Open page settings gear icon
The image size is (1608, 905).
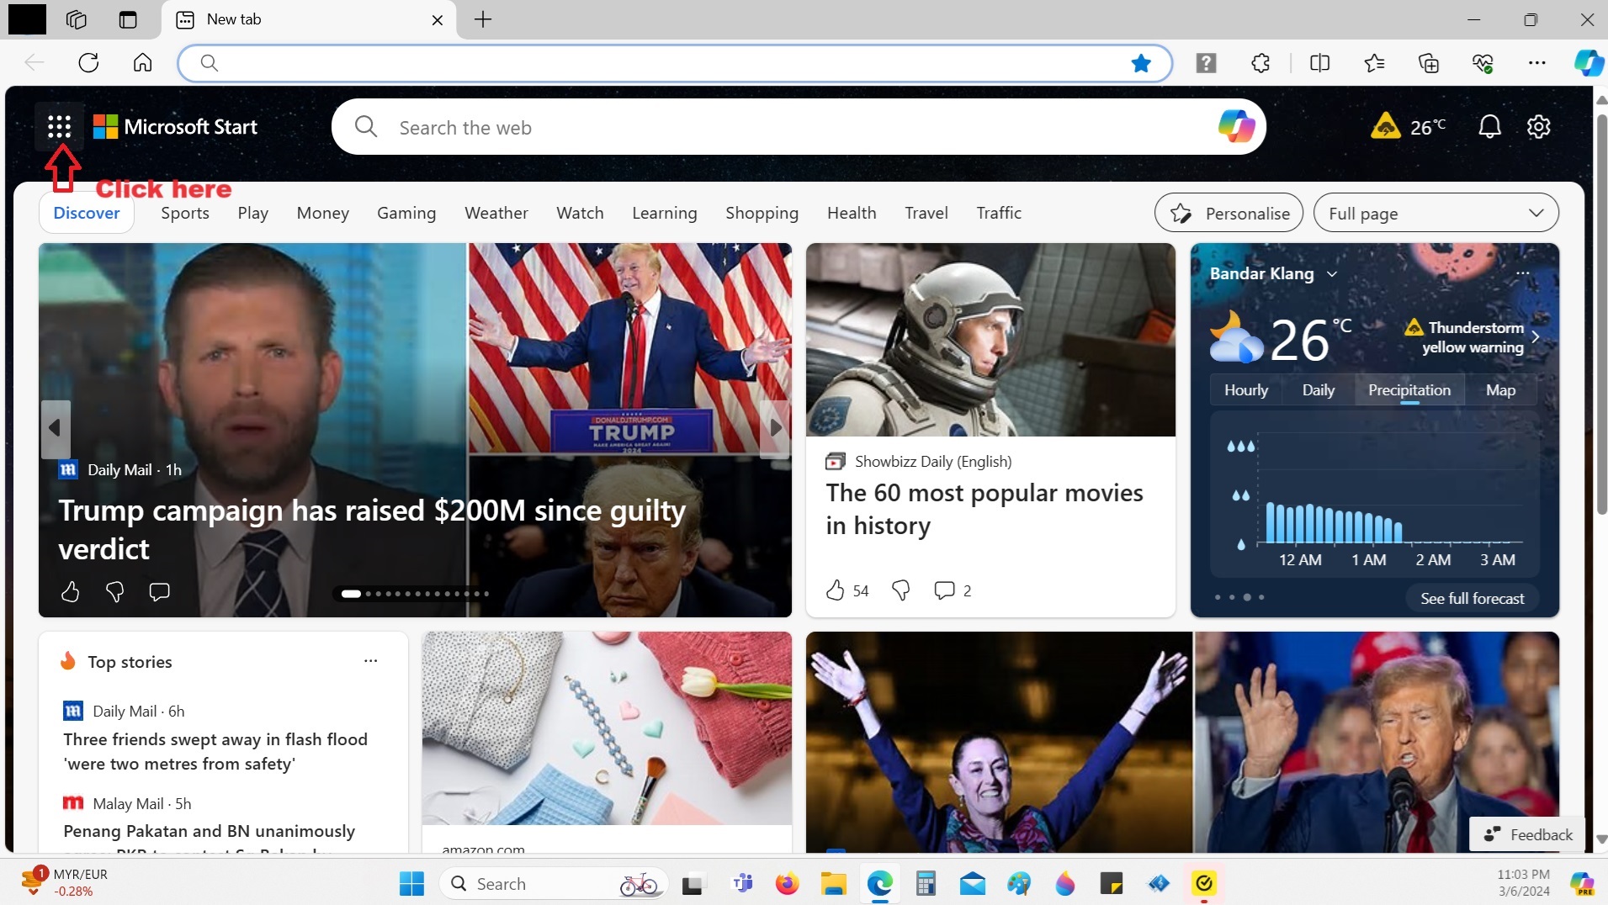(1538, 127)
